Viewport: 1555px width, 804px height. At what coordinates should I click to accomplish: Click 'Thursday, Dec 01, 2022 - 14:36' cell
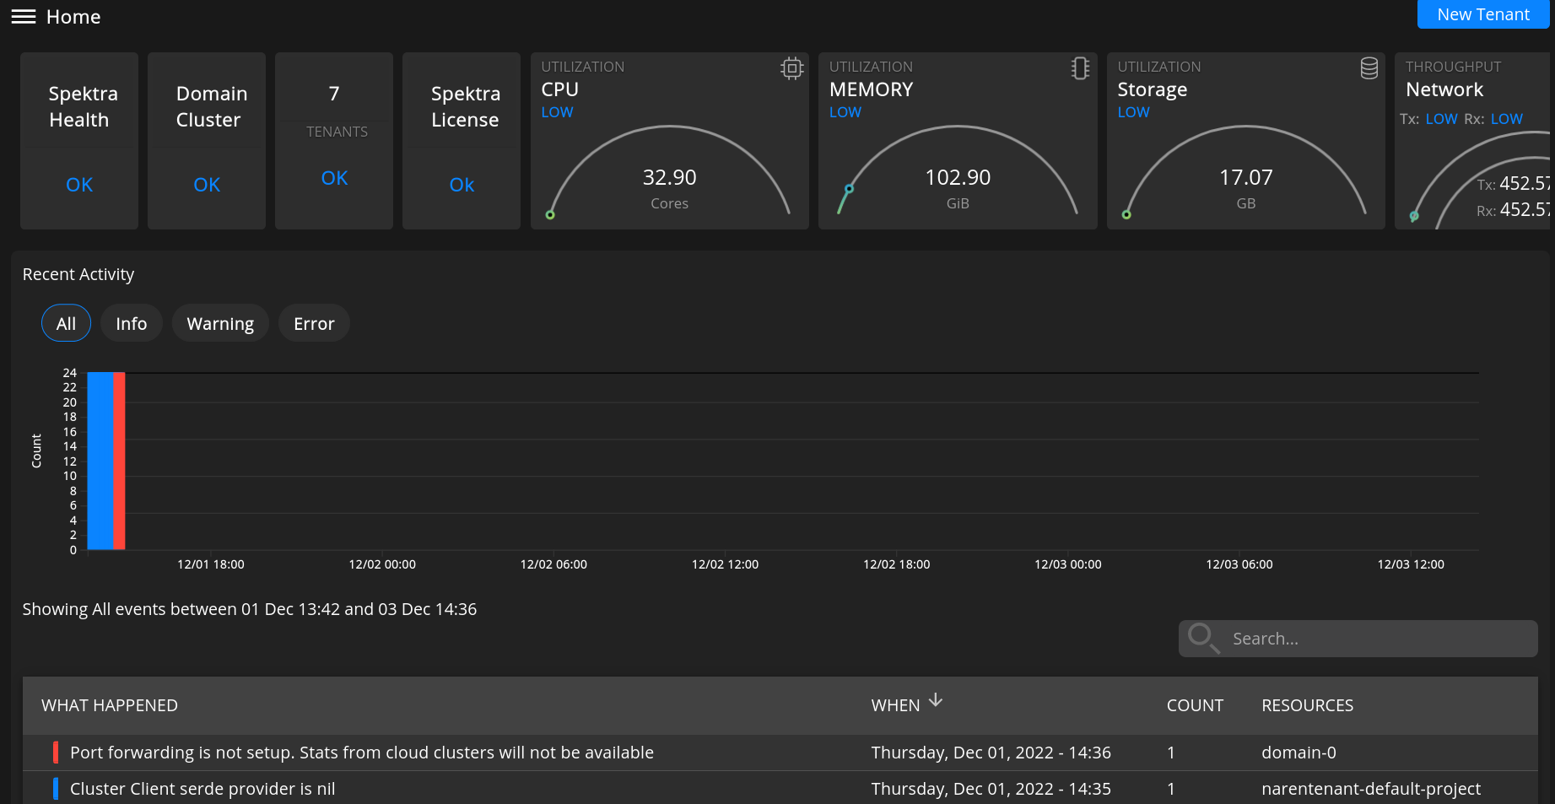click(991, 753)
